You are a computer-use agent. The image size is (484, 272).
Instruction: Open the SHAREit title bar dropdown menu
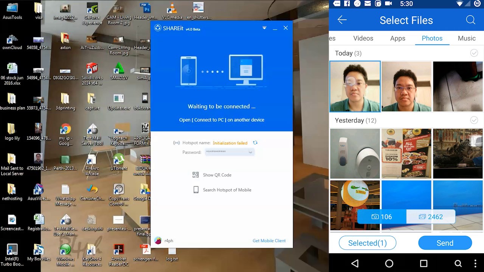click(x=264, y=28)
